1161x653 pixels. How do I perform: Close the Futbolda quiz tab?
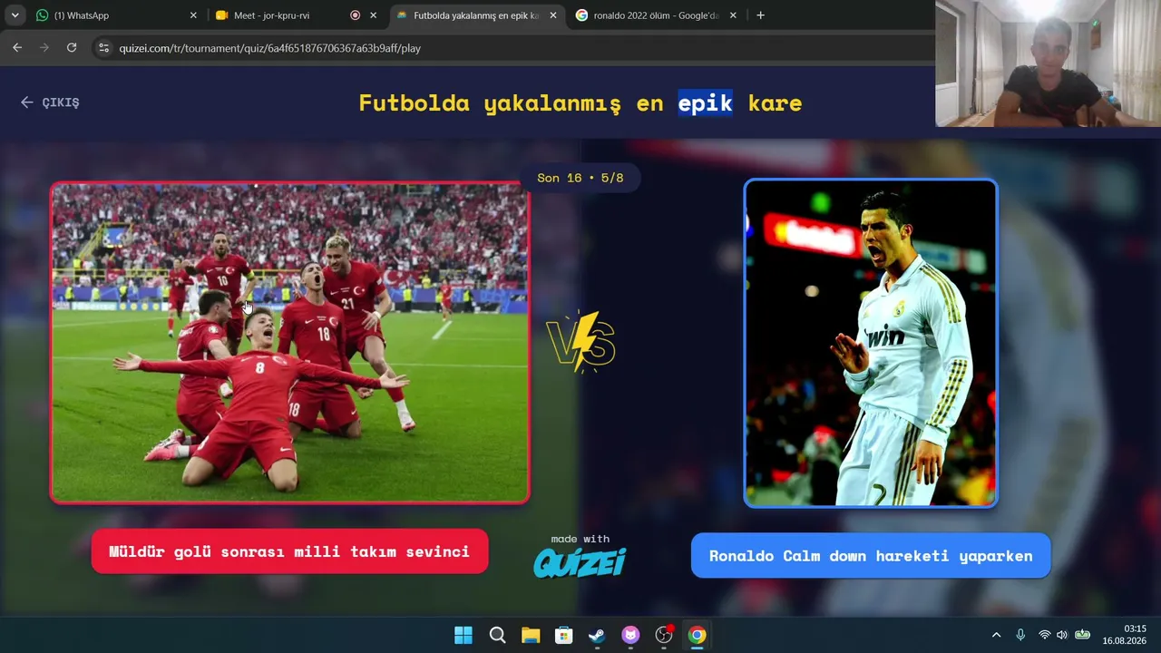553,15
